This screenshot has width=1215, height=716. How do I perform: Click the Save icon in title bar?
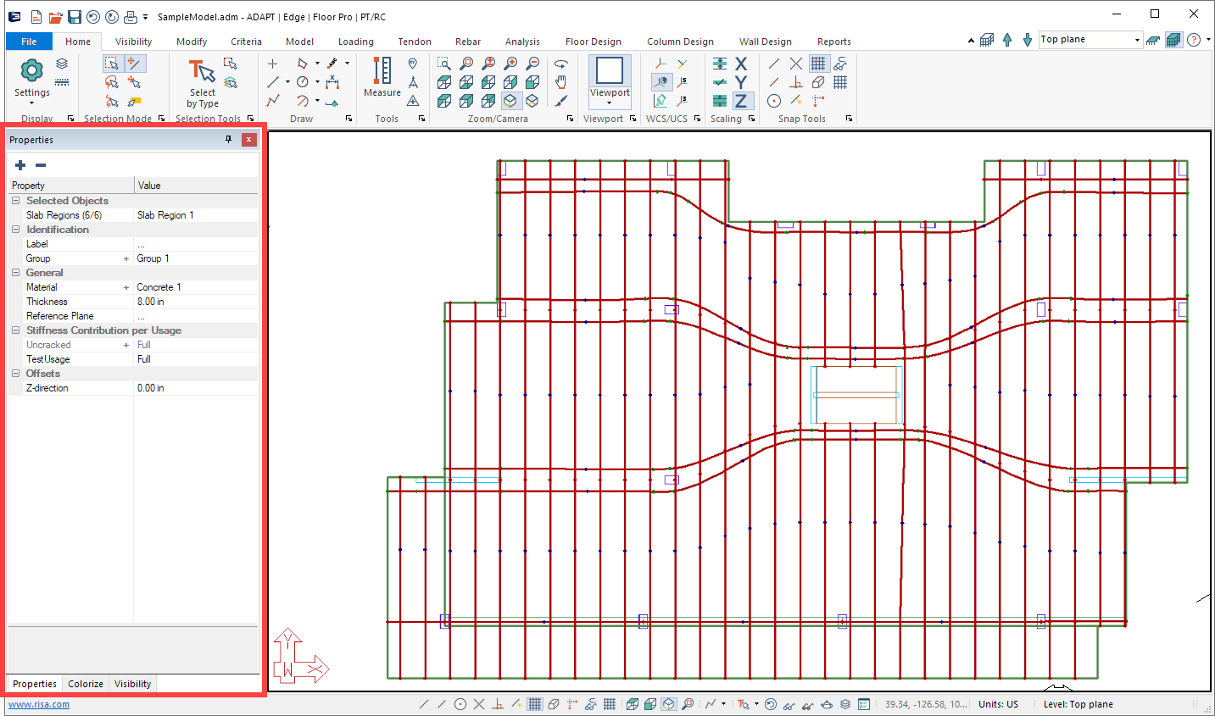[75, 17]
